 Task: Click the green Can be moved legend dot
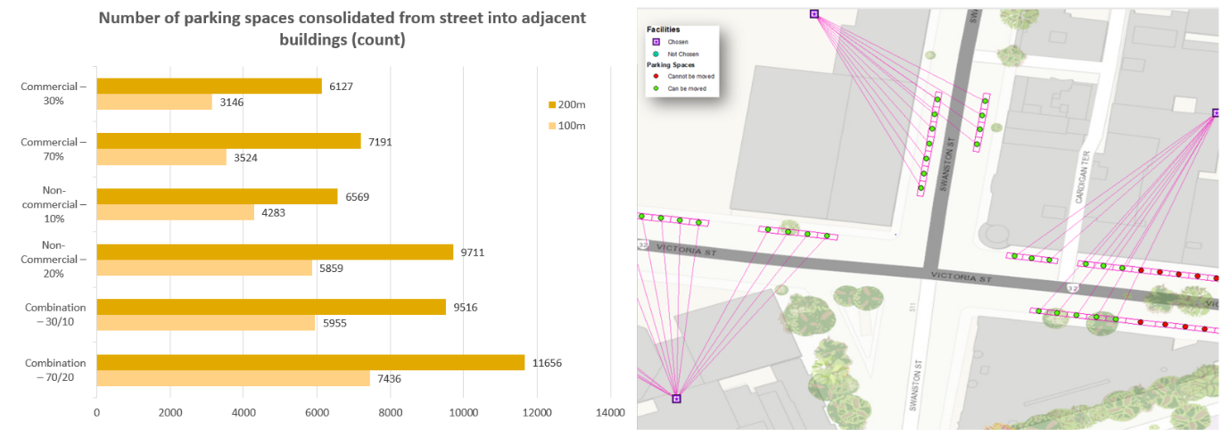(656, 88)
